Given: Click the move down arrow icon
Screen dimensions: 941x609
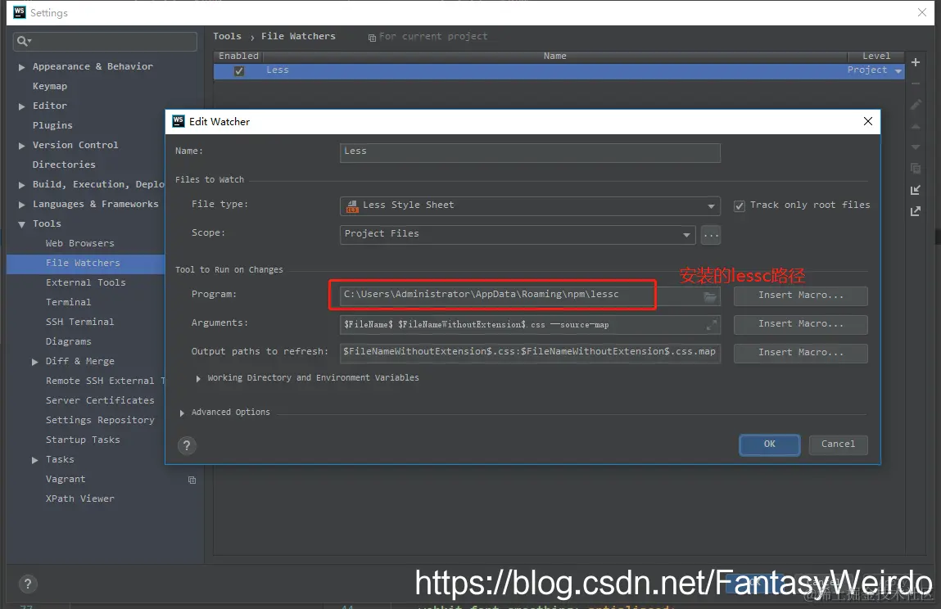Looking at the screenshot, I should click(915, 147).
